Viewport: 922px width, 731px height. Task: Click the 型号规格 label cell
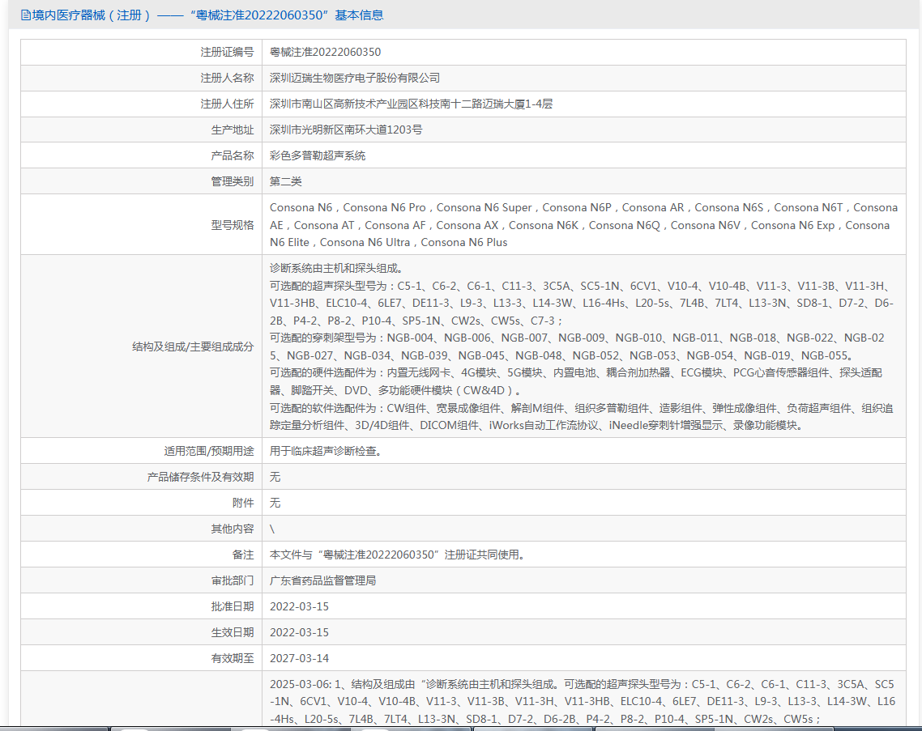coord(141,224)
